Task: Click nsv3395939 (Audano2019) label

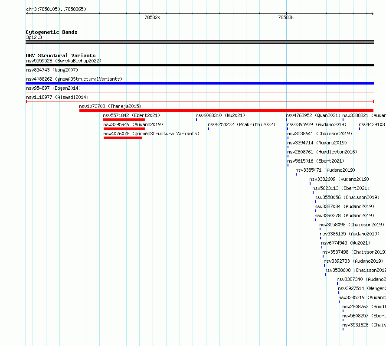Action: tap(317, 124)
